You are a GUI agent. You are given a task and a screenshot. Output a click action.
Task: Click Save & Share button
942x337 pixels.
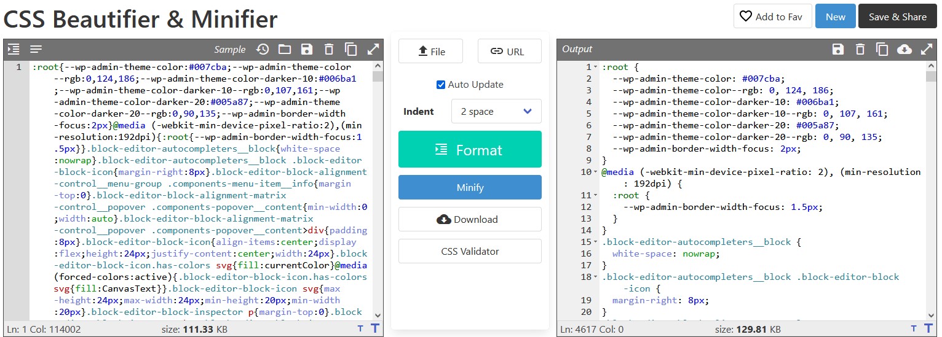point(898,17)
